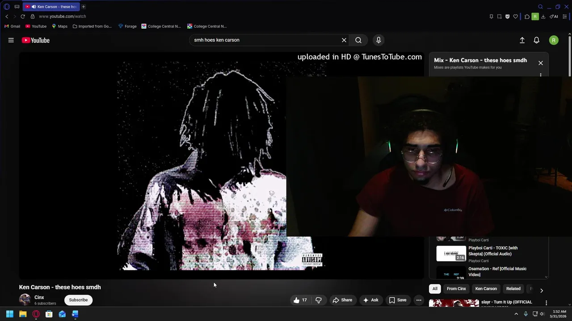Subscribe to the Cinx channel

78,300
